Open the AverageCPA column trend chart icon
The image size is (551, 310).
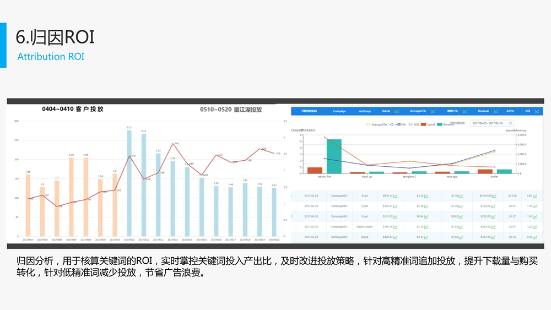(434, 111)
